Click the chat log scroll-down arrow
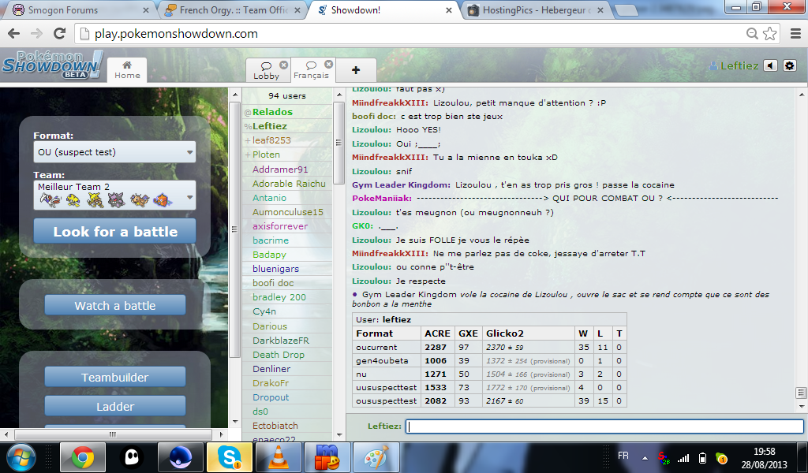The height and width of the screenshot is (473, 808). point(802,407)
